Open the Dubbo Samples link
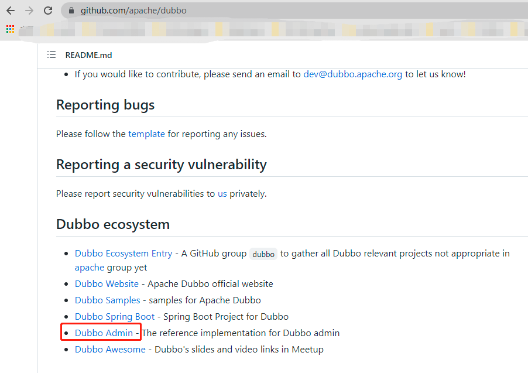528x373 pixels. click(108, 300)
